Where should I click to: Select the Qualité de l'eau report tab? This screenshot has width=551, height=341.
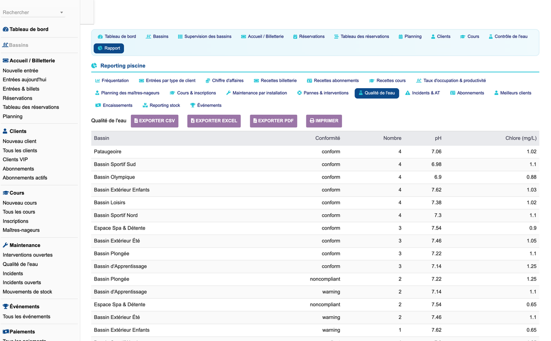pyautogui.click(x=377, y=93)
